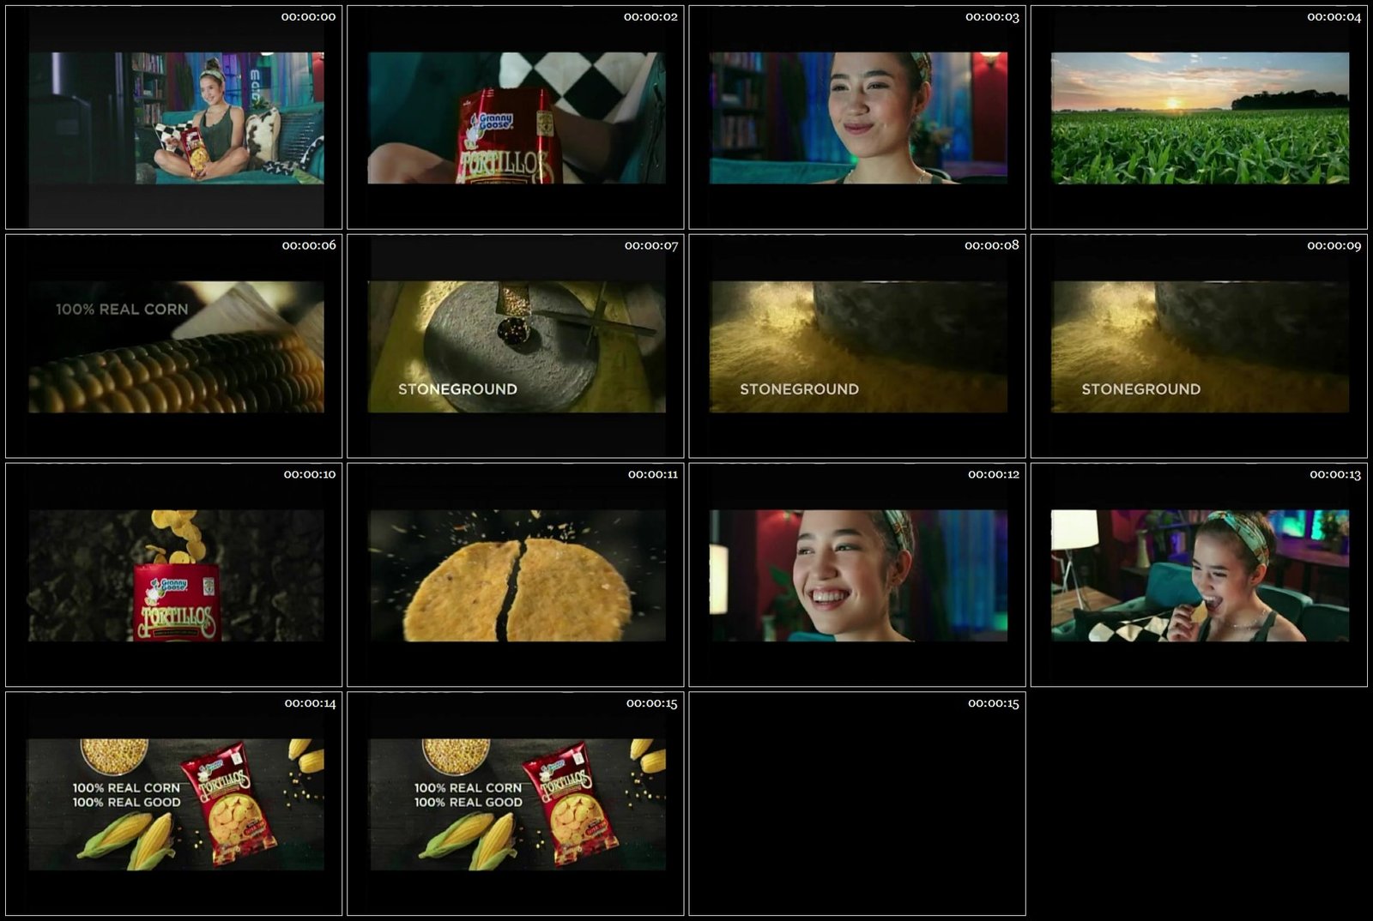Open the frame at 00:00:03
This screenshot has width=1373, height=921.
point(857,117)
